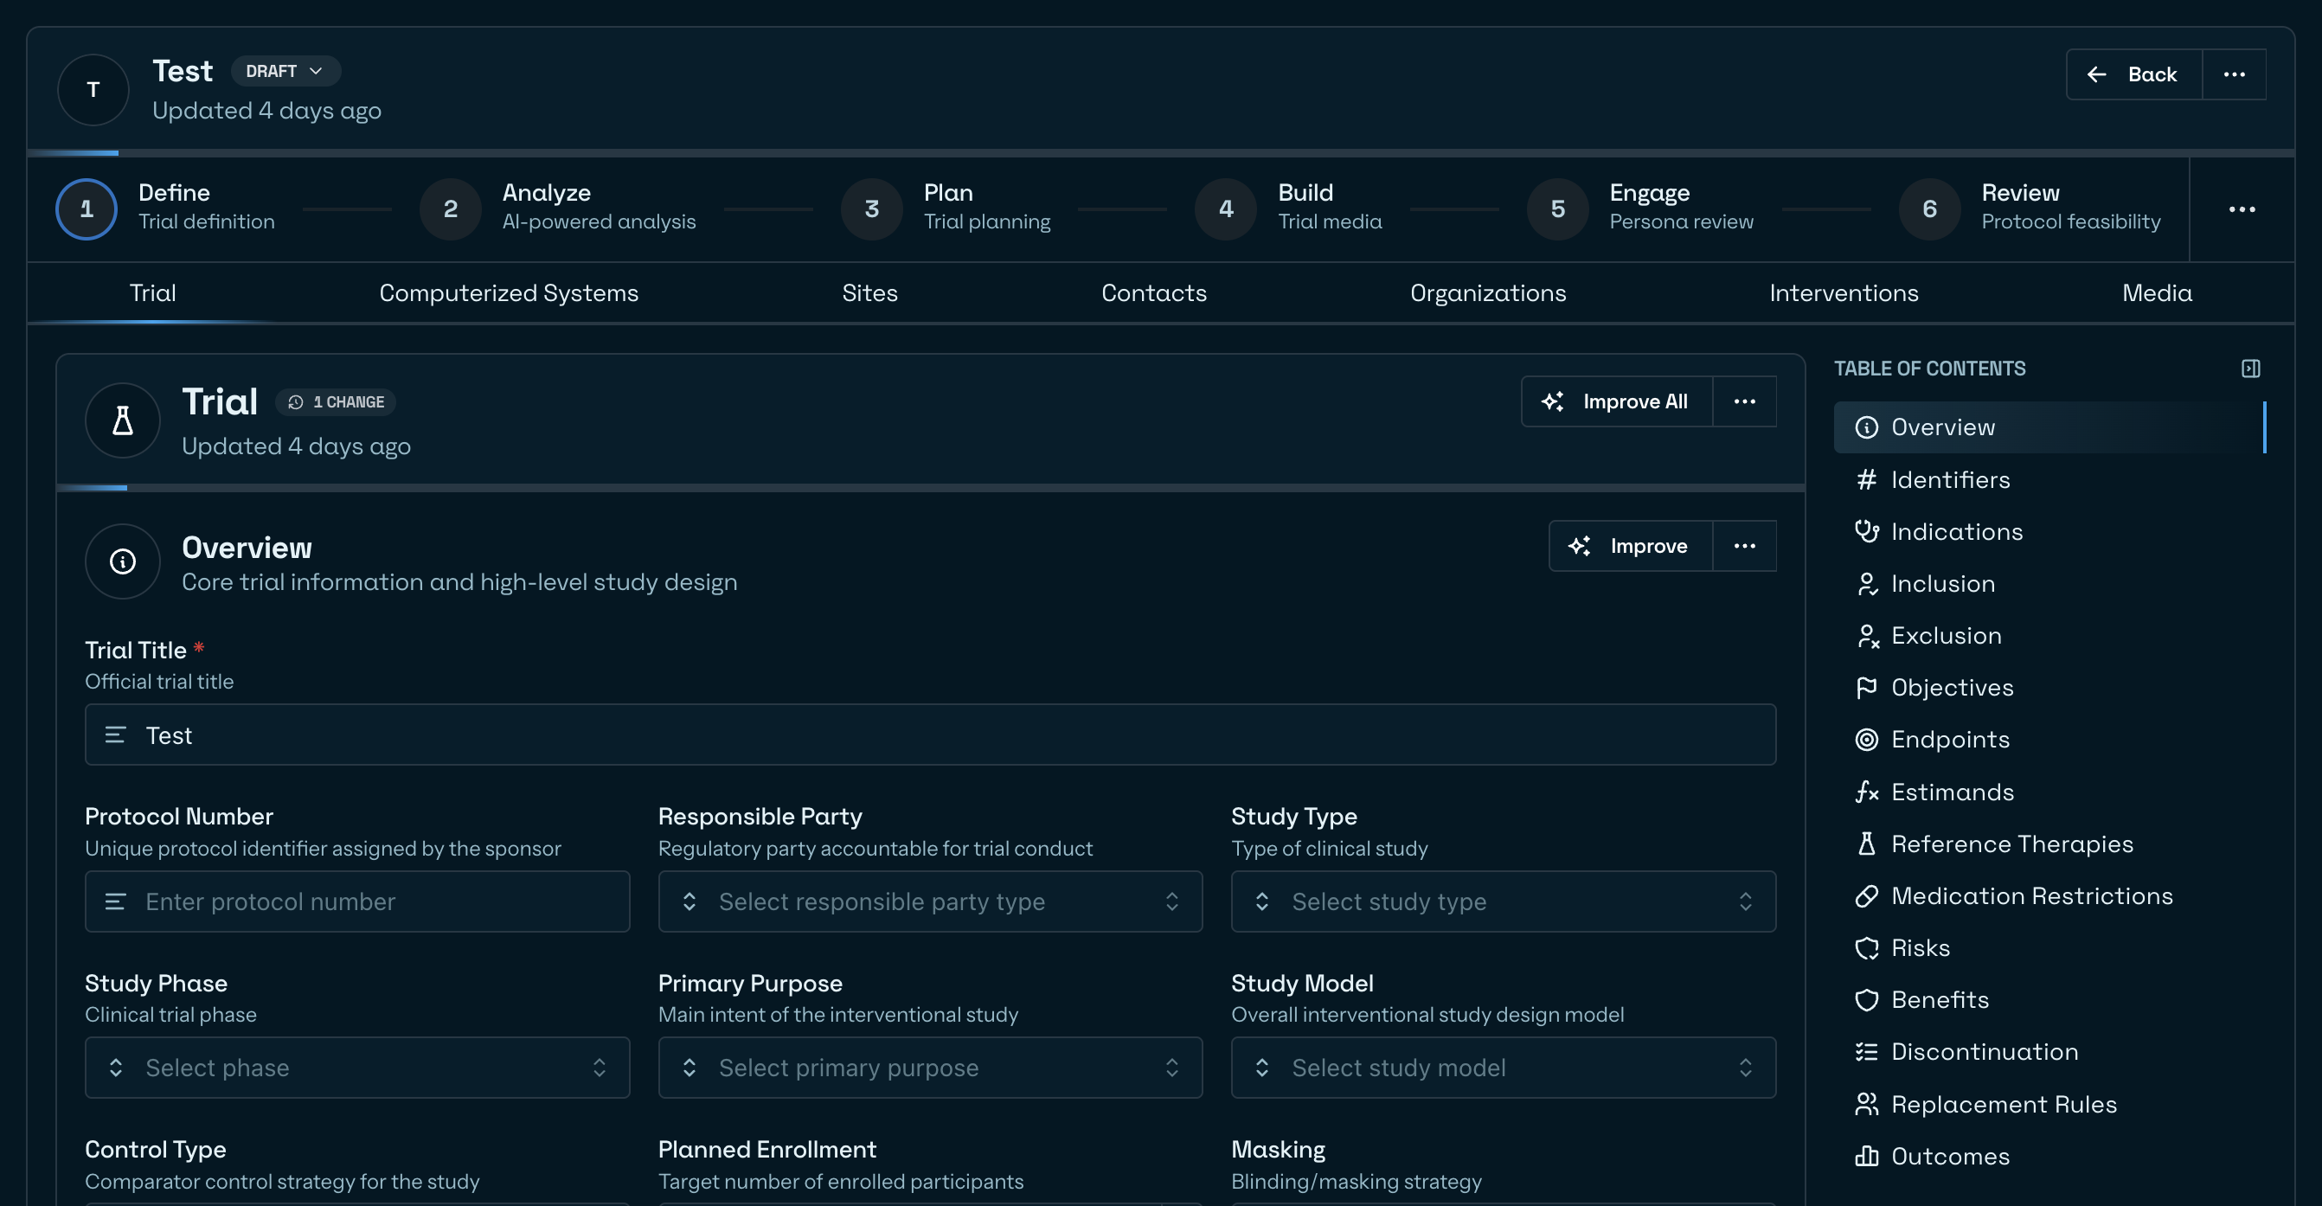The width and height of the screenshot is (2322, 1206).
Task: Click the Endpoints target icon
Action: point(1866,740)
